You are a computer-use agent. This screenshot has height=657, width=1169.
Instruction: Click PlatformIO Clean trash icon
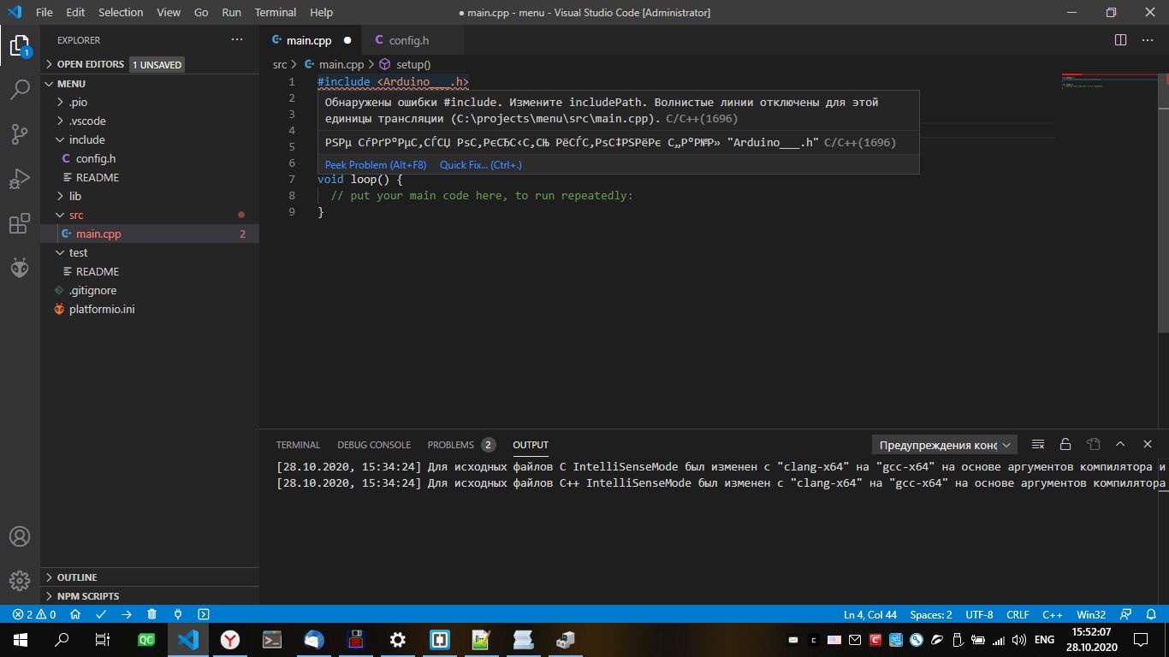tap(152, 614)
